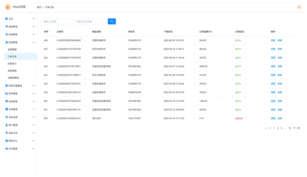Screen dimensions: 307x177
Task: Expand the 消息管理 menu chevron
Action: tap(33, 101)
